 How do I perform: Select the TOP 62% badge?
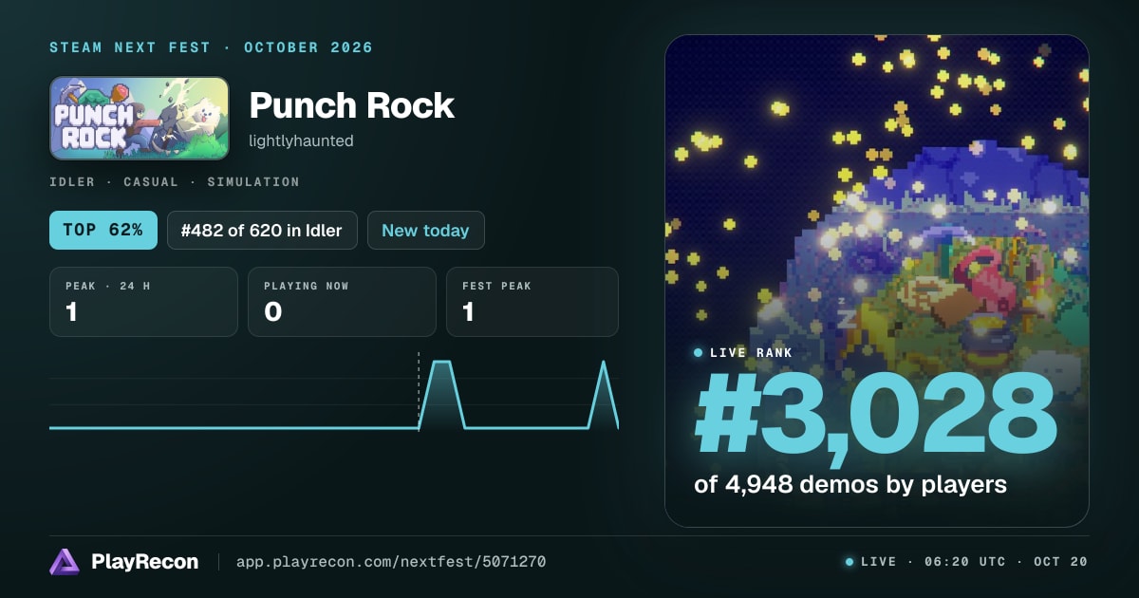tap(103, 230)
